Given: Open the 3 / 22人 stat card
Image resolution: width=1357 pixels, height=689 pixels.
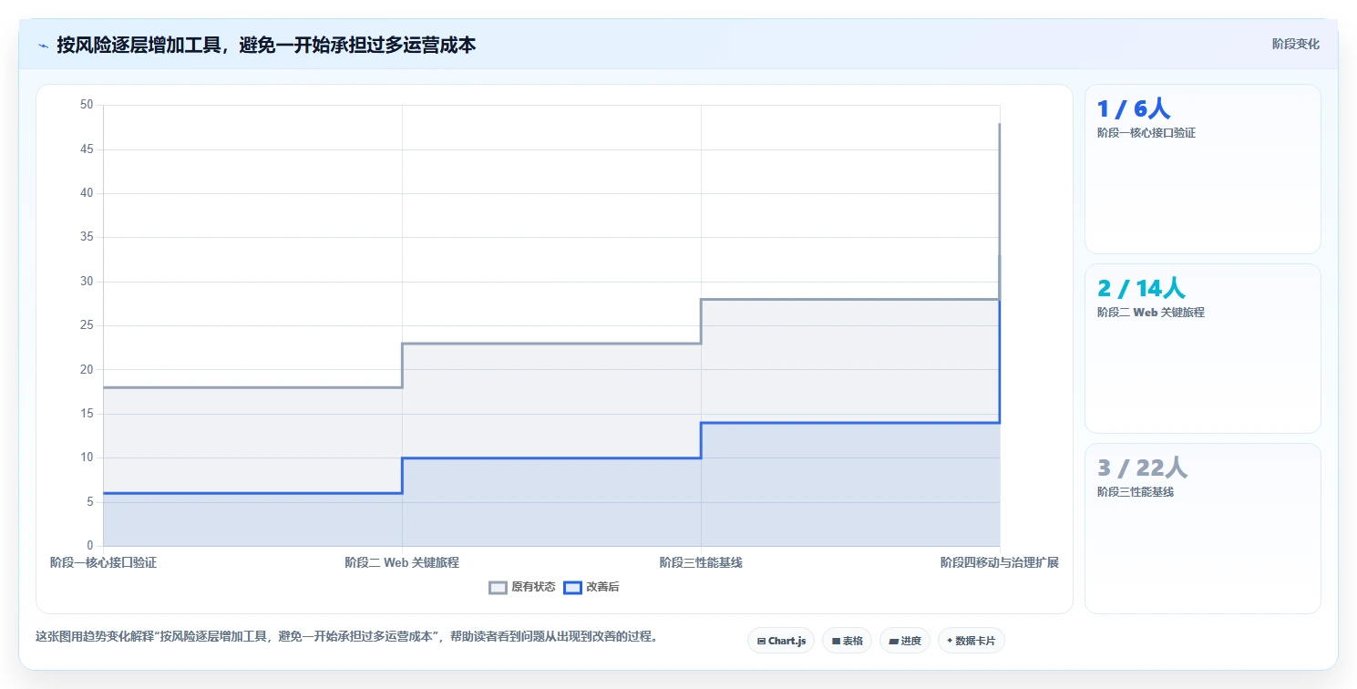Looking at the screenshot, I should click(1202, 529).
